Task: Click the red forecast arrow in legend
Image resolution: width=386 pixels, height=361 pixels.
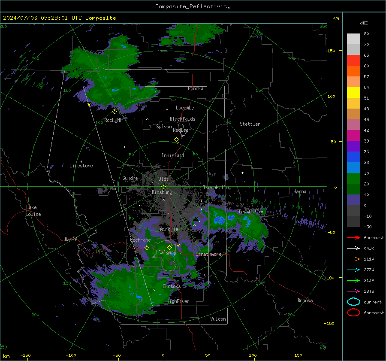Action: (x=353, y=237)
